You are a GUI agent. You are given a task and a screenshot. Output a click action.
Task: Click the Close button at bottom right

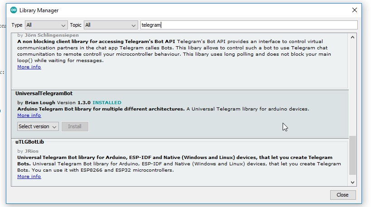[343, 195]
